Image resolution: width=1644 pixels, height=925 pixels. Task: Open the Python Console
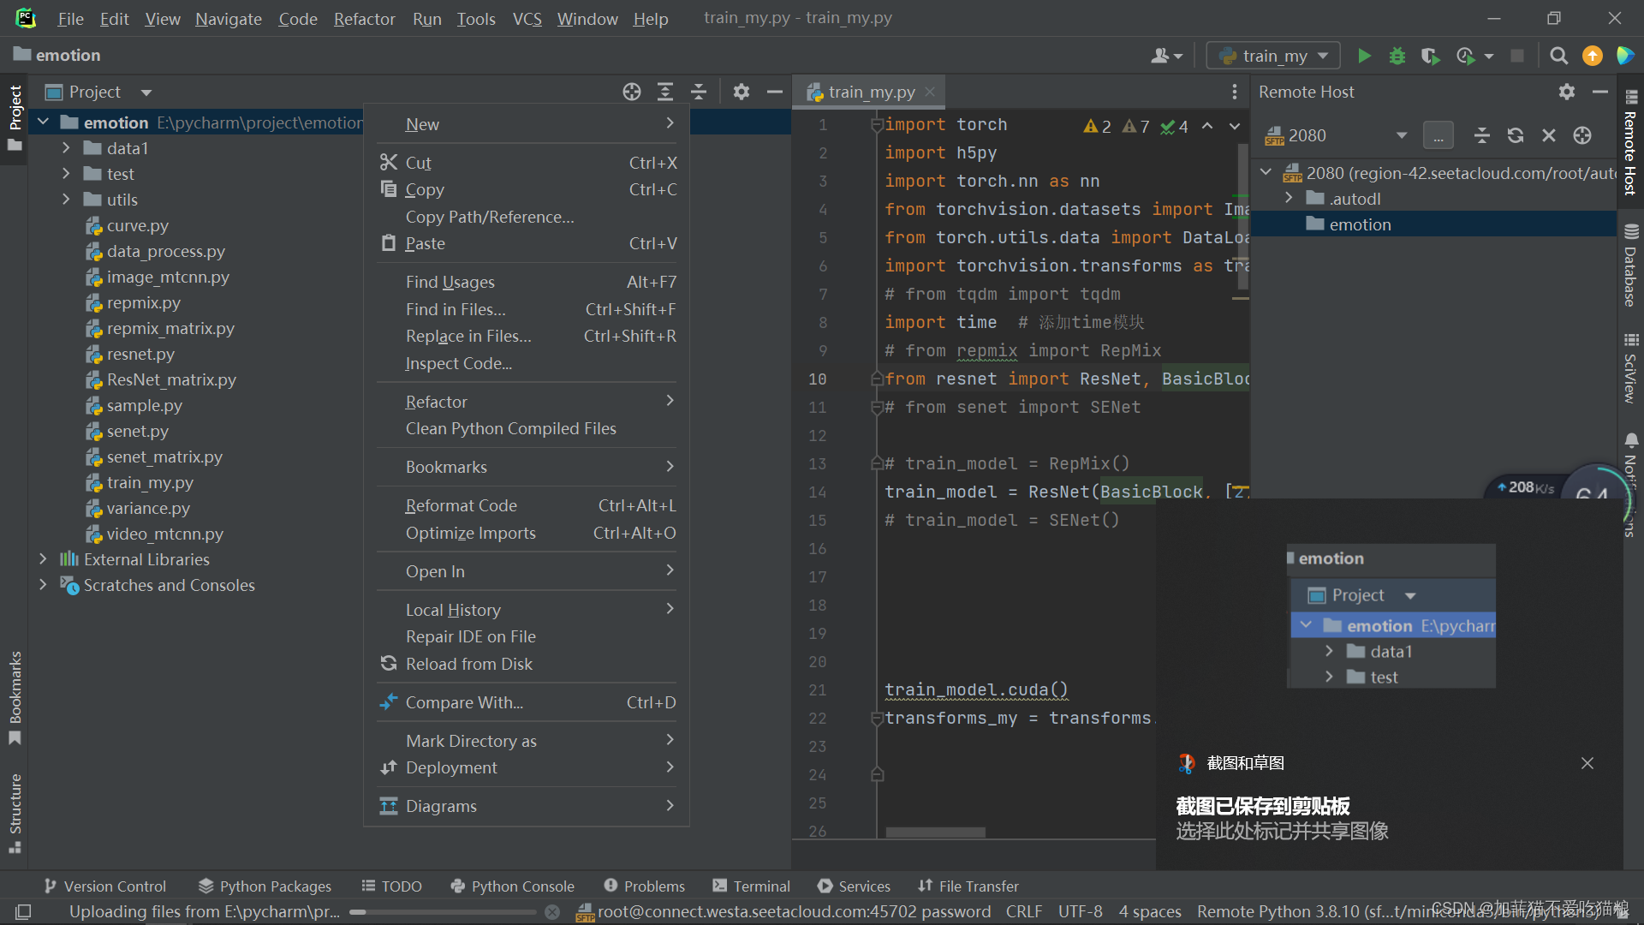click(x=512, y=886)
